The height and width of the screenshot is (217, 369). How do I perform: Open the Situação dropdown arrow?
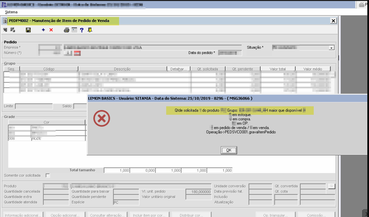pos(332,48)
